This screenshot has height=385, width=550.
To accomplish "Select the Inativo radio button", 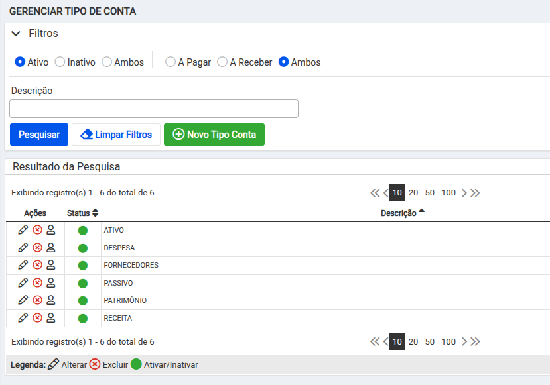I will coord(60,62).
